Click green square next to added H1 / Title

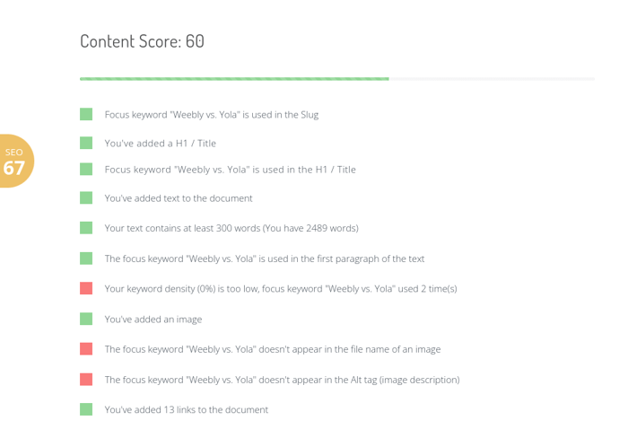point(86,143)
